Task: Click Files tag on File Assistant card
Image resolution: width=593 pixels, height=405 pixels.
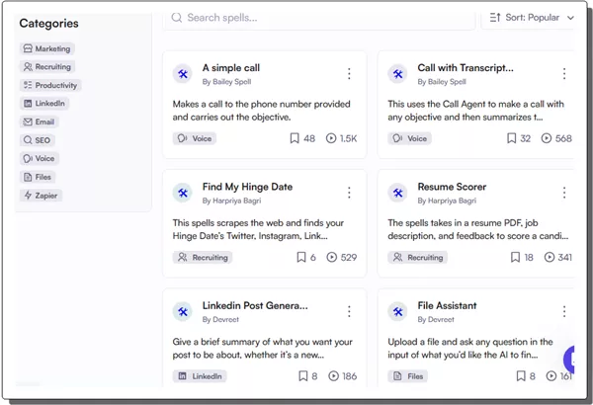Action: pyautogui.click(x=407, y=376)
